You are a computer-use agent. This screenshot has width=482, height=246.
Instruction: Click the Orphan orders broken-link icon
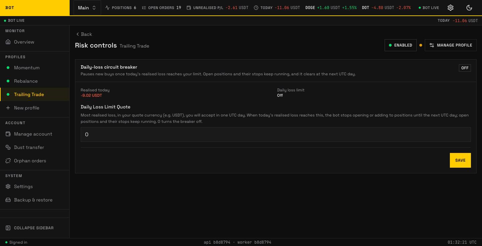click(x=8, y=161)
